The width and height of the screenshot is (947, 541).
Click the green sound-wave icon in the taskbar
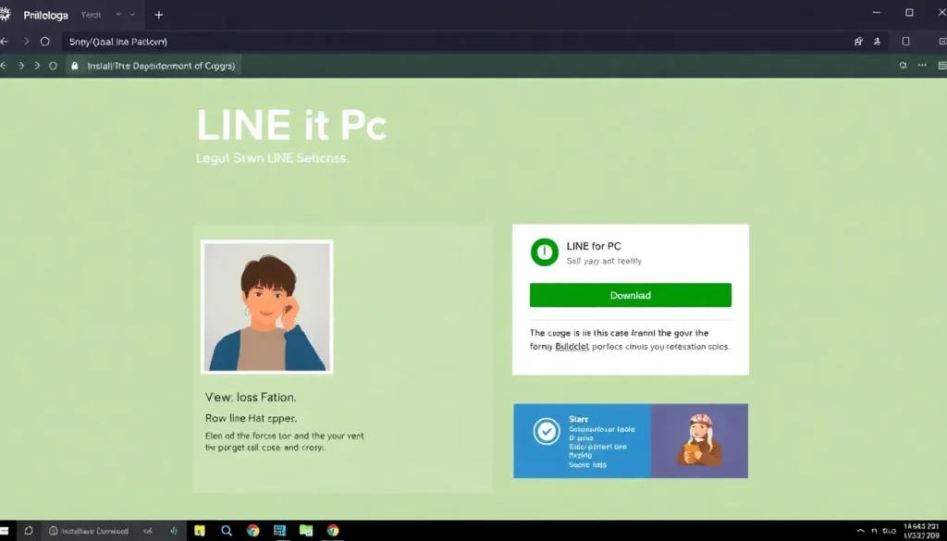click(x=174, y=531)
